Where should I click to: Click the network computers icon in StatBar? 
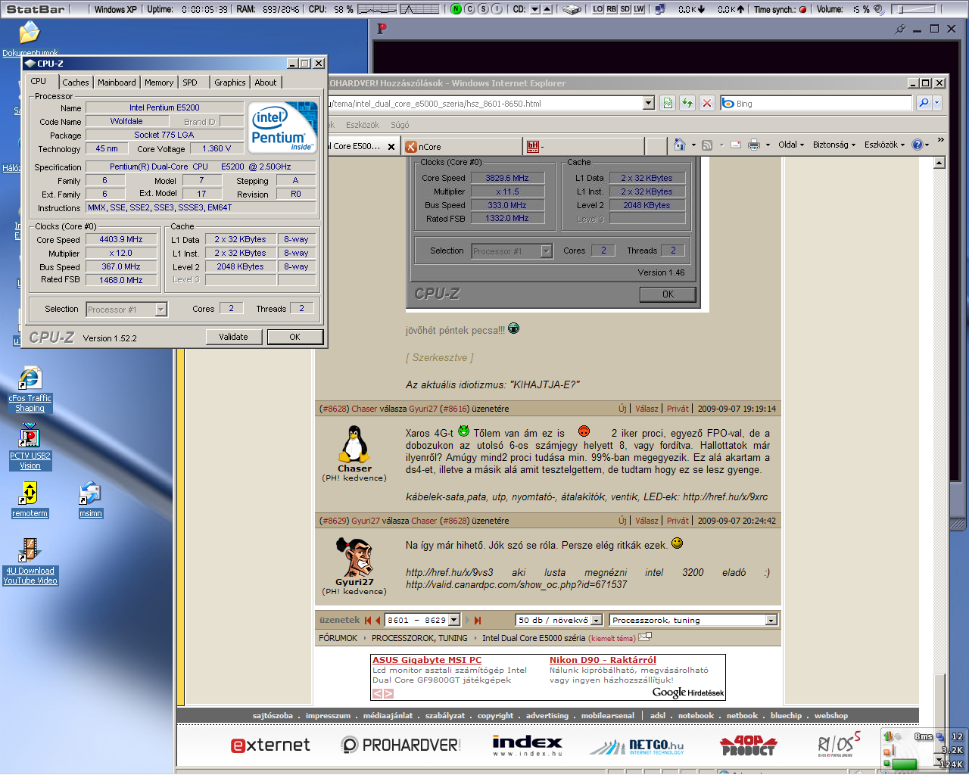[659, 9]
